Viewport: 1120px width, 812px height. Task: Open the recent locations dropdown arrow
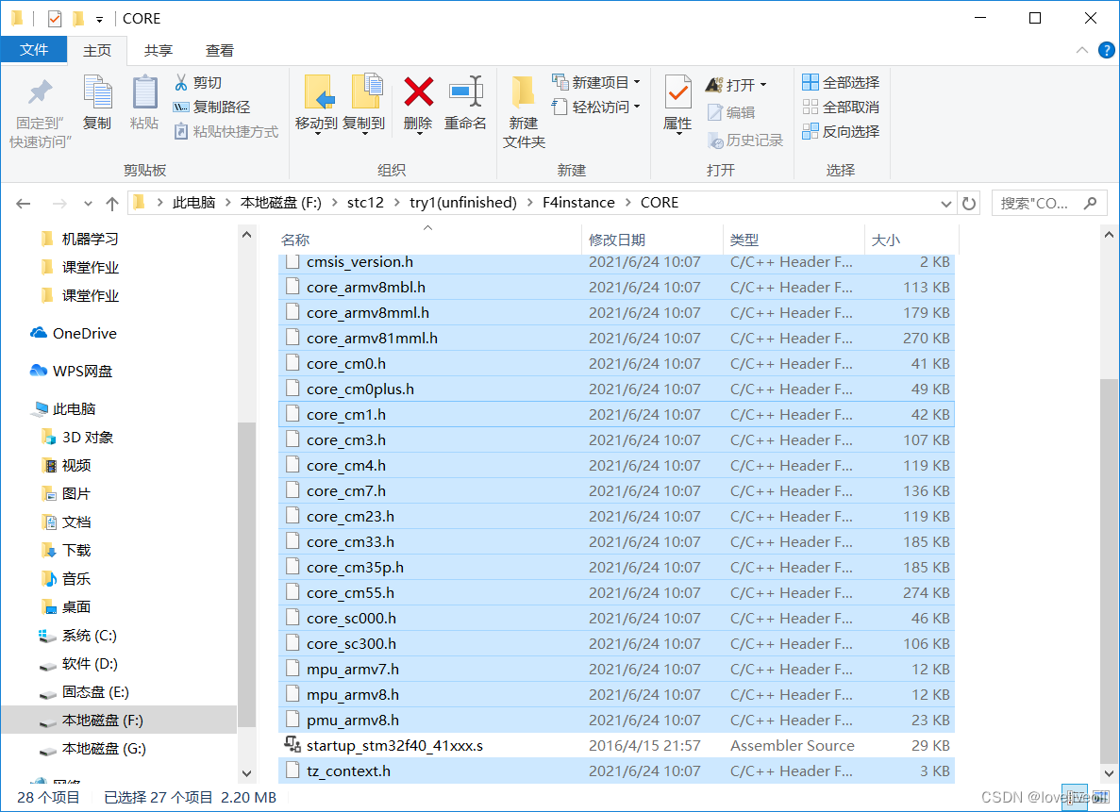tap(88, 204)
